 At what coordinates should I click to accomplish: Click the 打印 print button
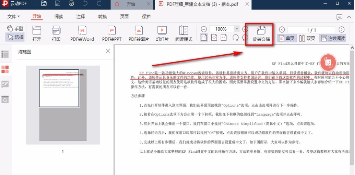click(x=56, y=33)
